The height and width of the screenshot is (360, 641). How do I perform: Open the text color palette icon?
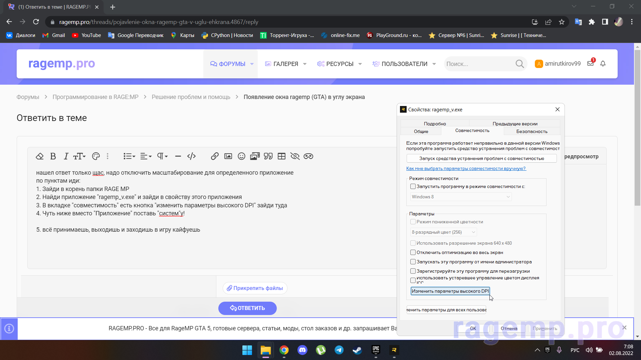[96, 156]
